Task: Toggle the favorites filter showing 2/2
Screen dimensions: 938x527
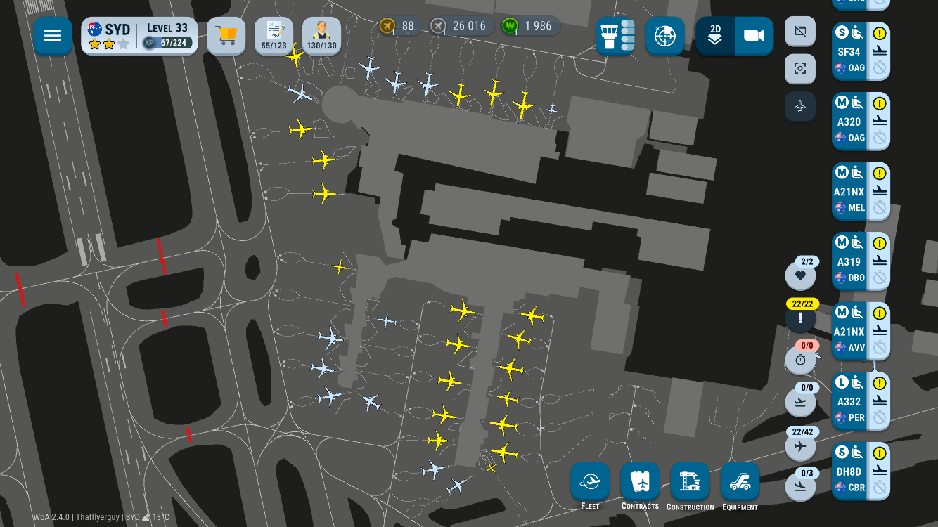Action: [800, 275]
